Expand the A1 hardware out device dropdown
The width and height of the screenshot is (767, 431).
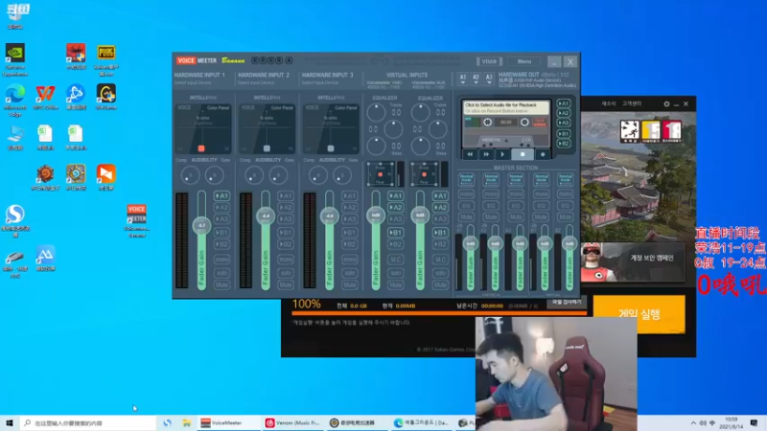click(463, 79)
